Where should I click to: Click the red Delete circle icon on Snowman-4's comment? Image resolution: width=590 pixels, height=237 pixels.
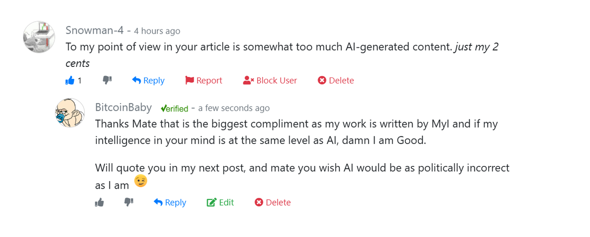click(322, 80)
